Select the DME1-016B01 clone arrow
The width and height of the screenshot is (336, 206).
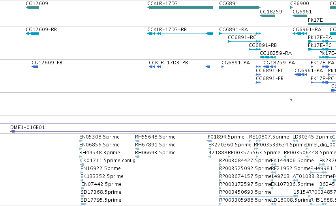click(12, 131)
